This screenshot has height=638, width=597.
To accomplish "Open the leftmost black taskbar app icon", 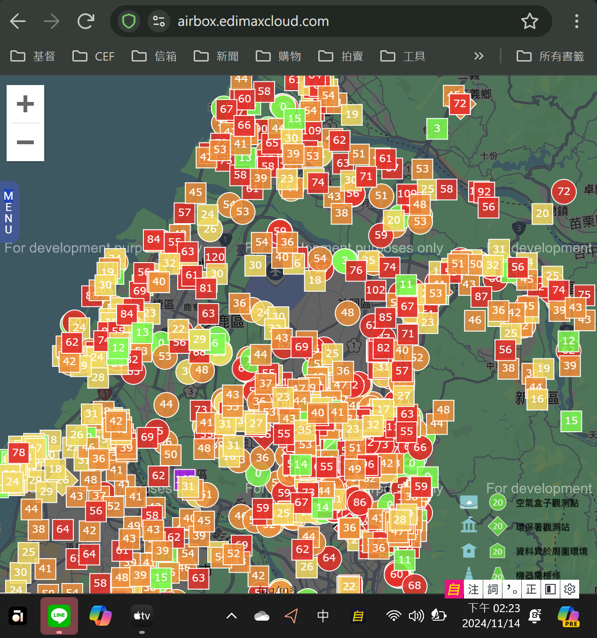I will coord(18,615).
